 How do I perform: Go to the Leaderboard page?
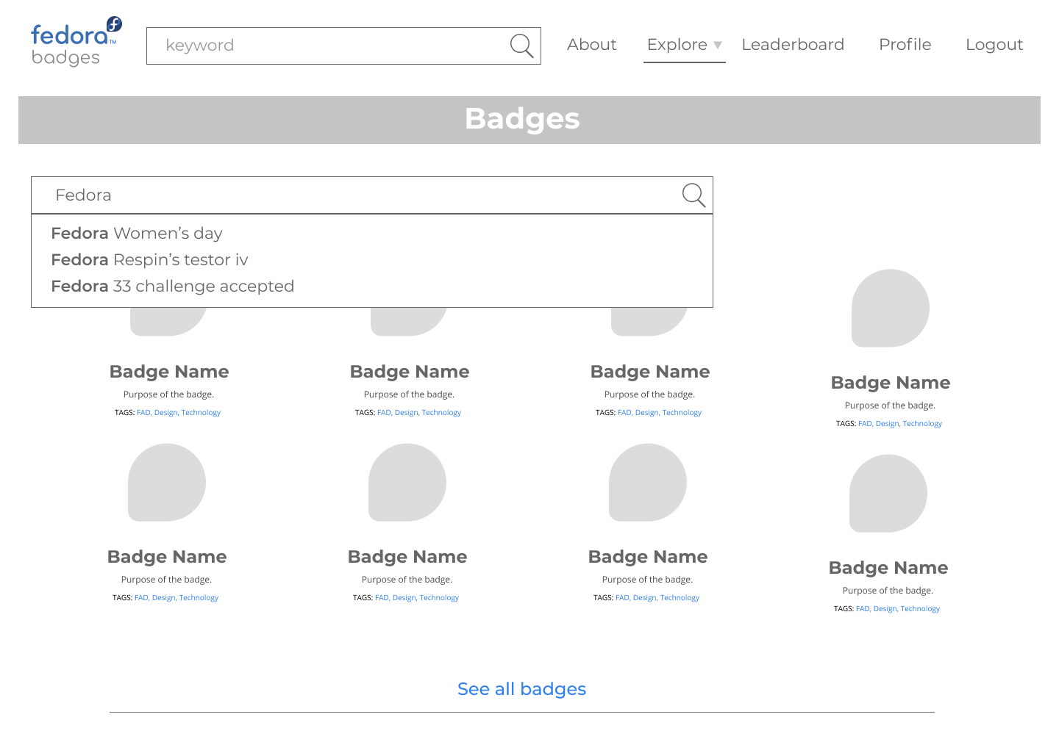793,45
